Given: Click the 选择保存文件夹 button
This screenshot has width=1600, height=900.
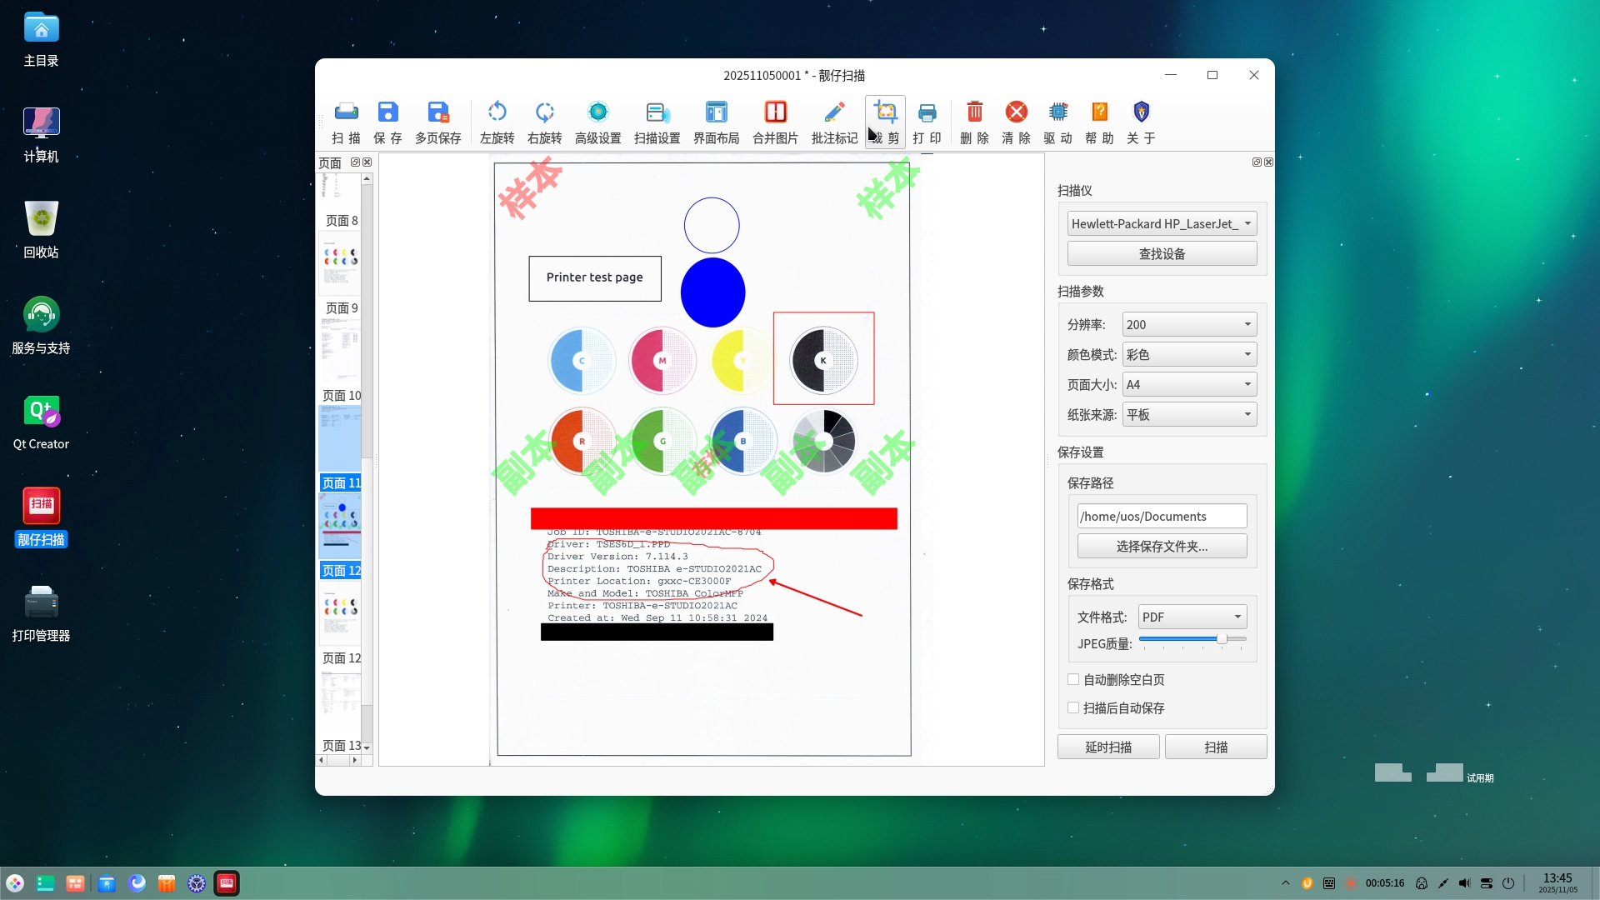Looking at the screenshot, I should pyautogui.click(x=1162, y=546).
